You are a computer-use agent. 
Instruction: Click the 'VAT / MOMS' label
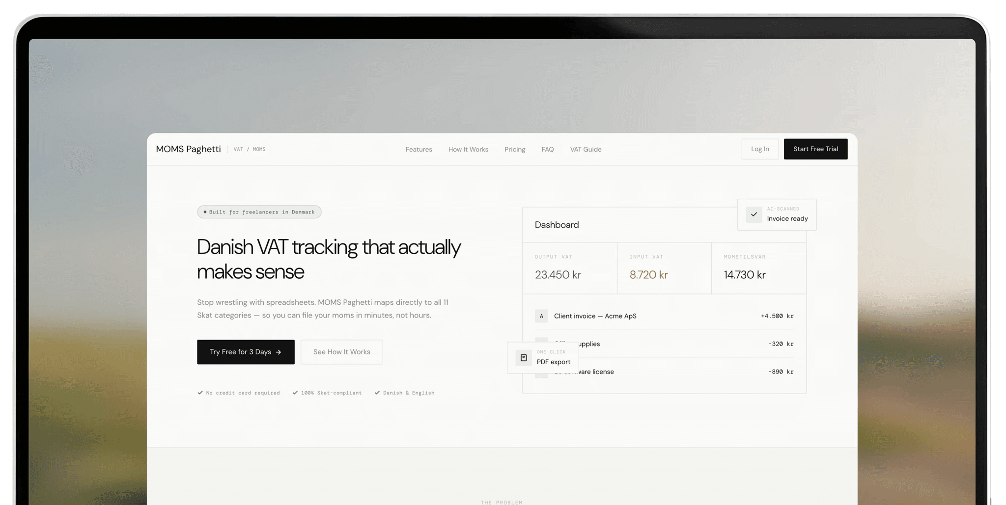point(250,149)
